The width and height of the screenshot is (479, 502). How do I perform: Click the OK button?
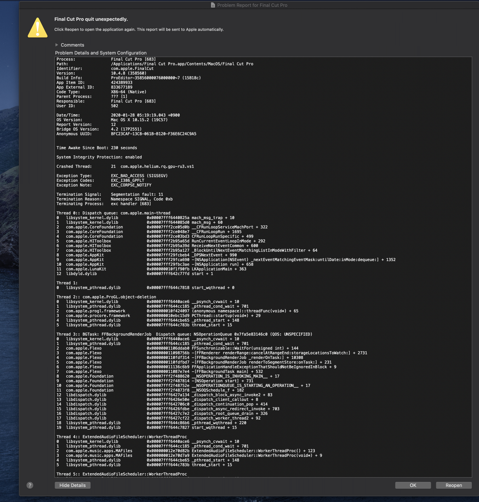click(x=413, y=485)
